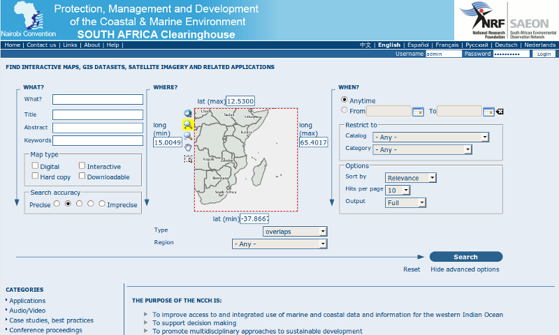Viewport: 559px width, 335px height.
Task: Open the Region dropdown
Action: tap(280, 244)
